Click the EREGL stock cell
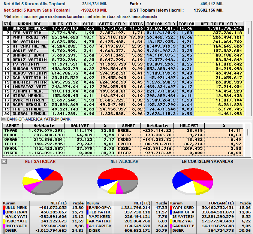Screen dimensions: 253x234 coord(128,131)
